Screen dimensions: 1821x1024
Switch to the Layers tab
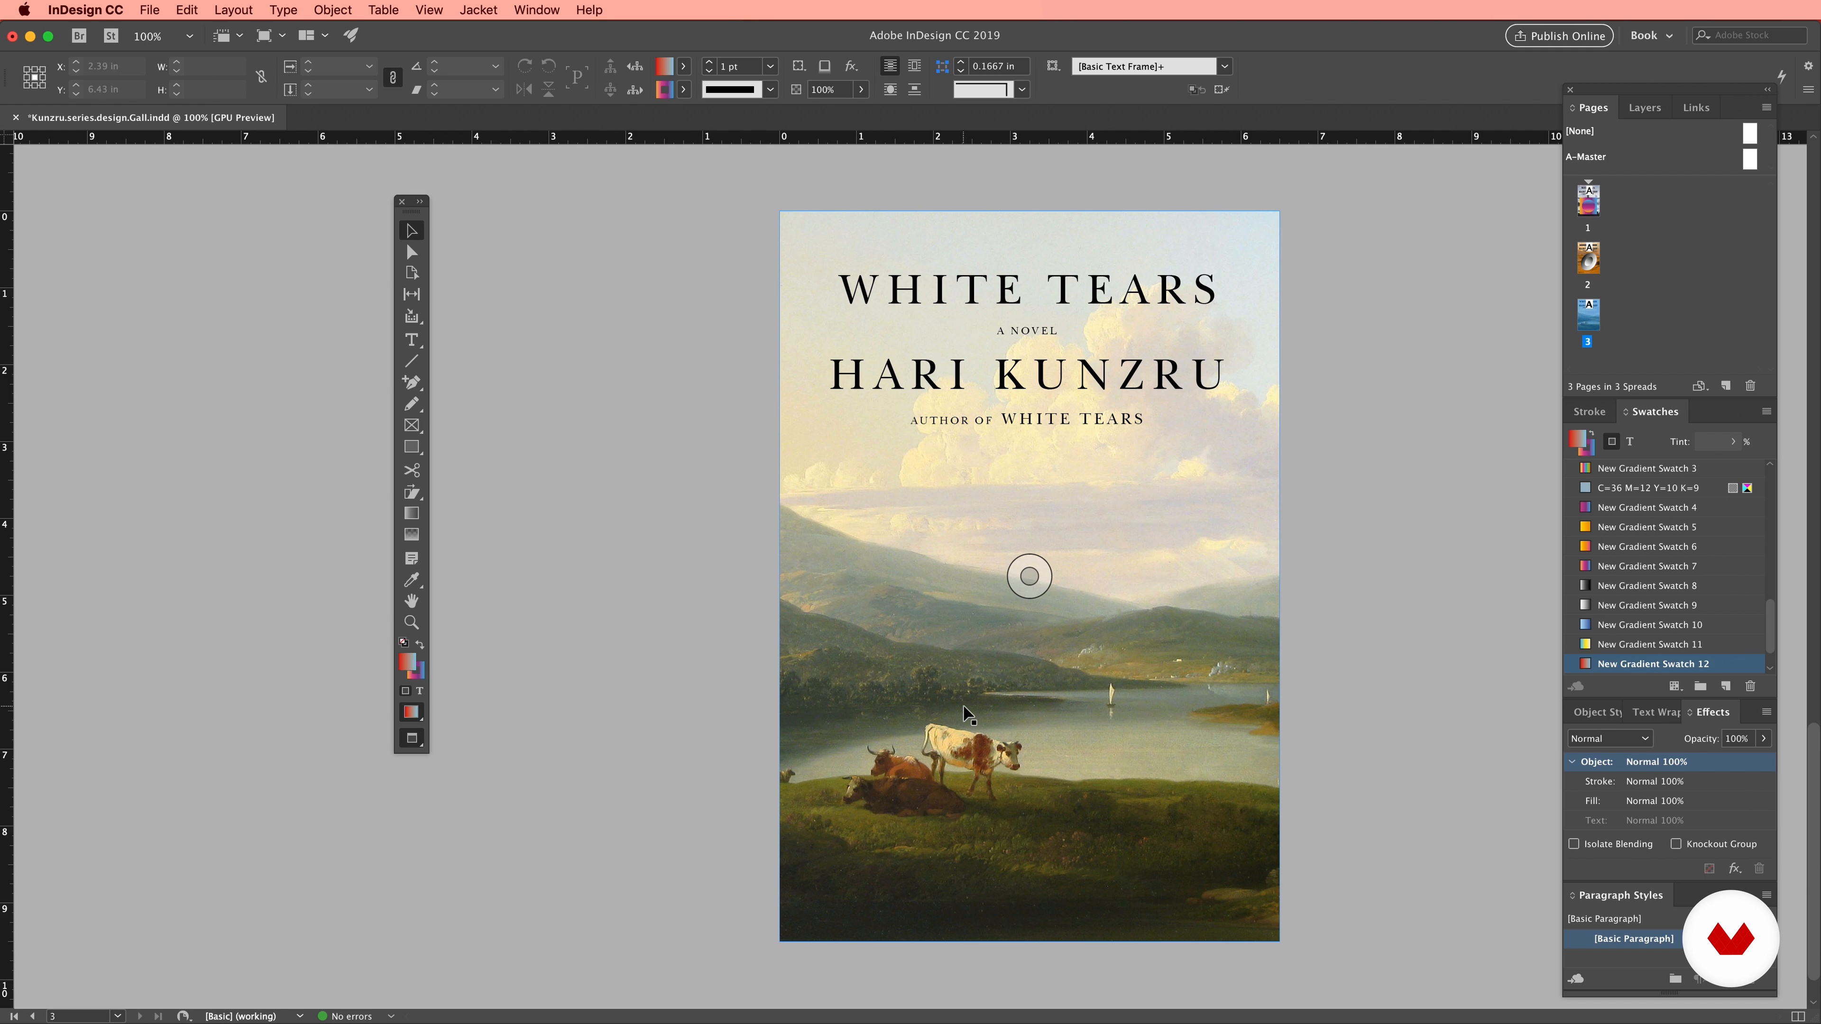[x=1644, y=108]
